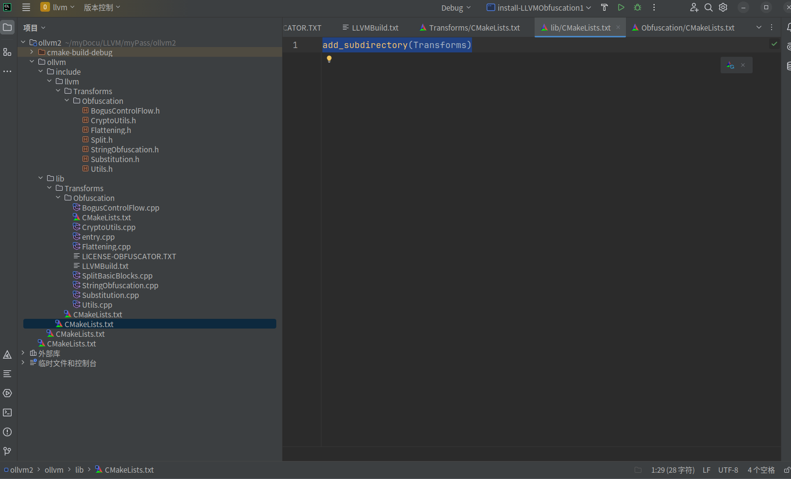
Task: Open the Notifications panel
Action: (x=788, y=28)
